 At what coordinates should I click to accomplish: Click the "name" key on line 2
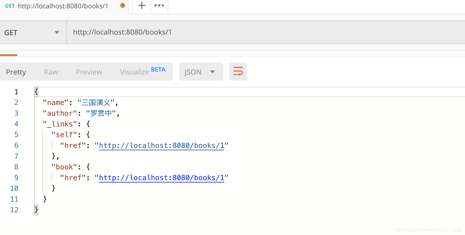click(56, 103)
